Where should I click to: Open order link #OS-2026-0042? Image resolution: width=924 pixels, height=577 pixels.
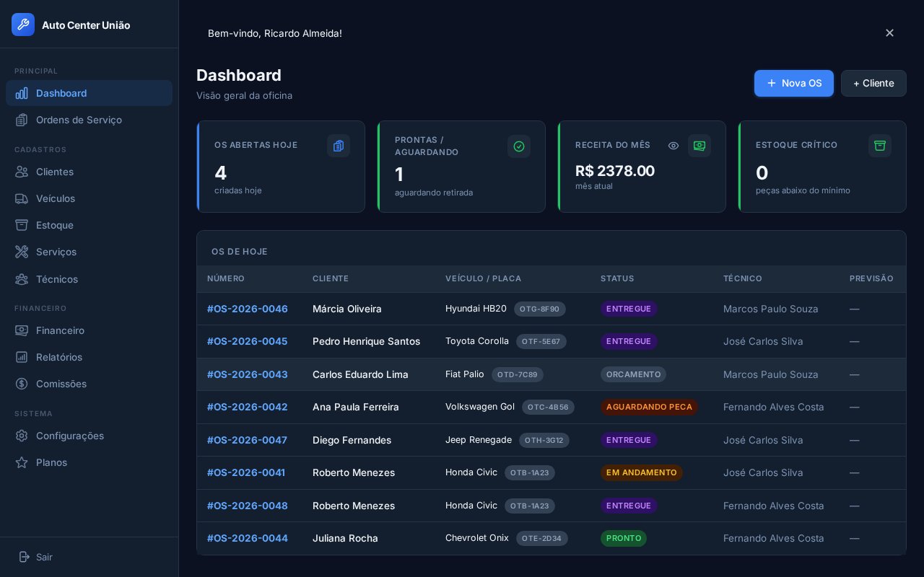(248, 407)
